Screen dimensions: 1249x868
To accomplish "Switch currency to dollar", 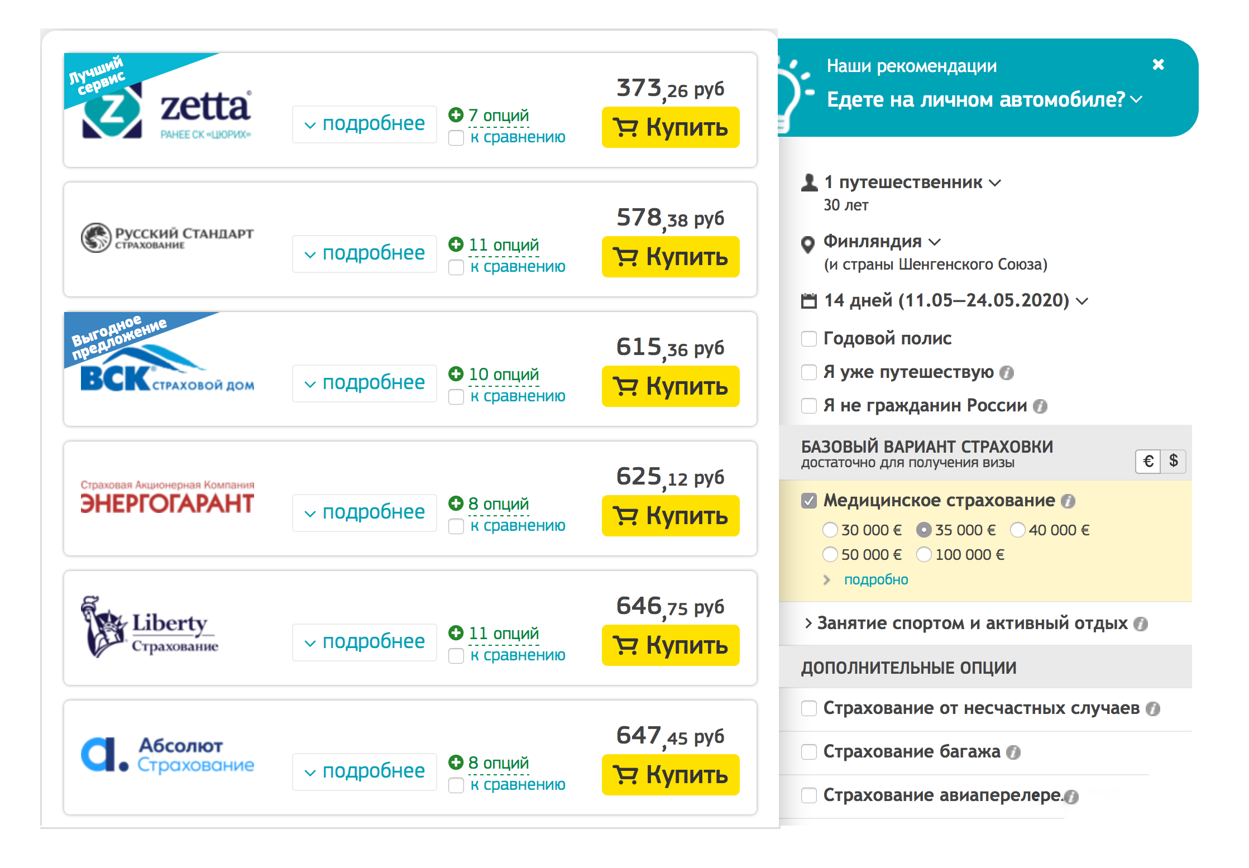I will point(1173,461).
